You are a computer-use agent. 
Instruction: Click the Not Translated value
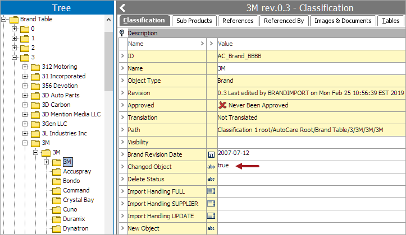pyautogui.click(x=238, y=117)
